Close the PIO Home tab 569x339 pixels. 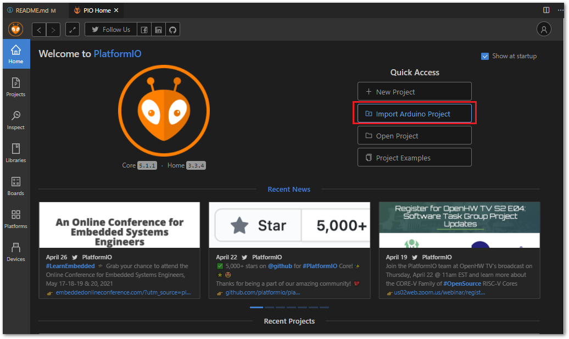pos(116,10)
